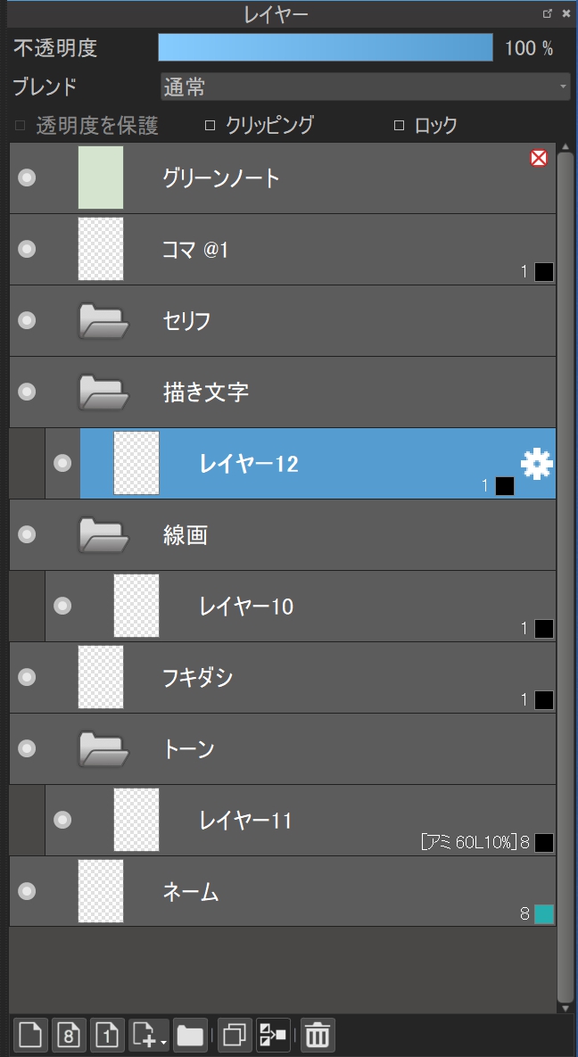Toggle visibility of フキダシ layer

click(x=28, y=677)
